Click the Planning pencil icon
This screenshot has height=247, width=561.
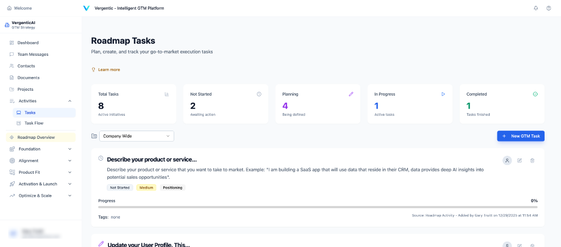tap(351, 94)
